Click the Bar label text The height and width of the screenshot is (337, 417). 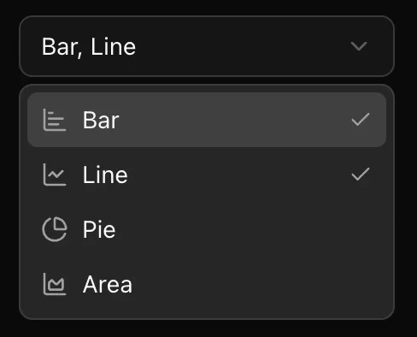click(x=101, y=120)
